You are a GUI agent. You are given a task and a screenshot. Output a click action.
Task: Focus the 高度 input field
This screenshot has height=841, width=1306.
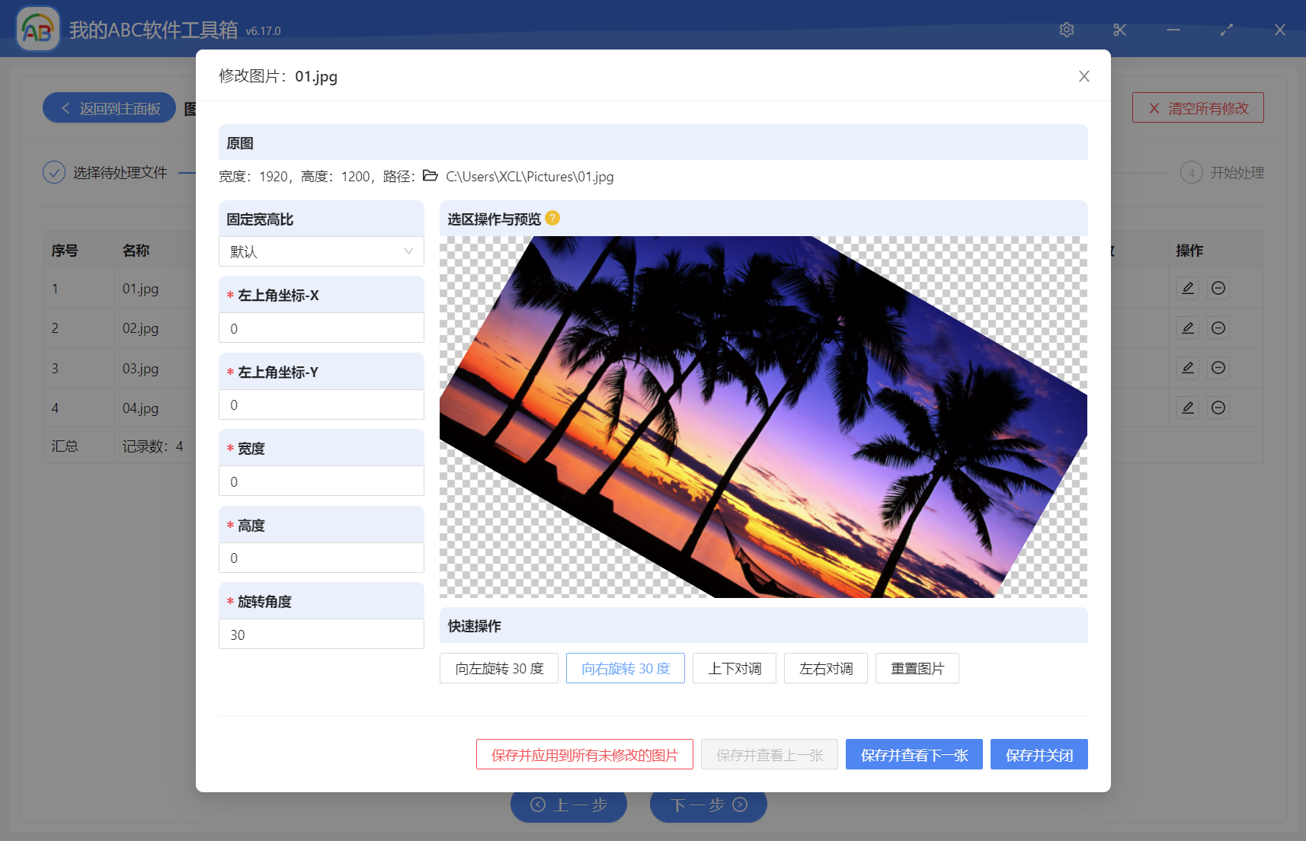pos(322,558)
